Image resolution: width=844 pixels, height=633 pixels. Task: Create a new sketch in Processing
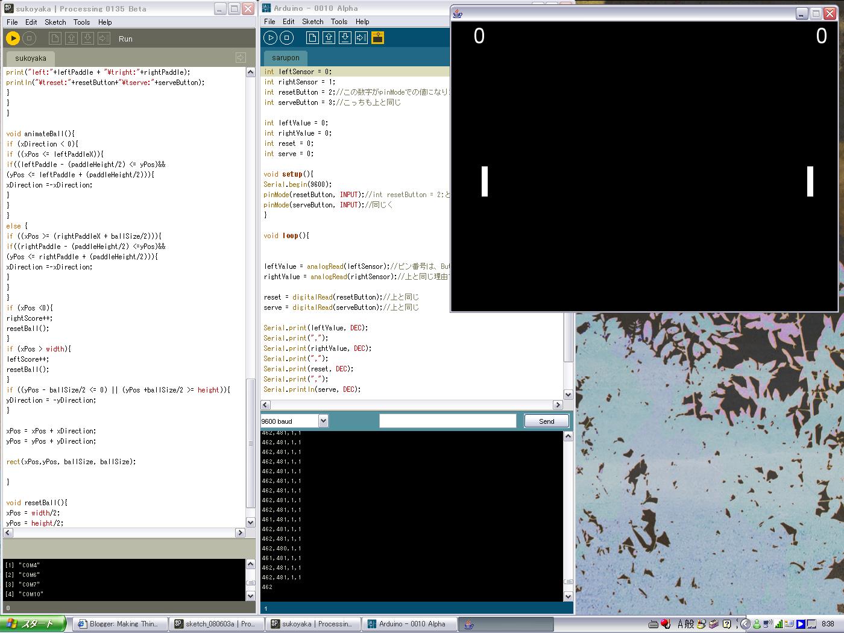pos(55,39)
